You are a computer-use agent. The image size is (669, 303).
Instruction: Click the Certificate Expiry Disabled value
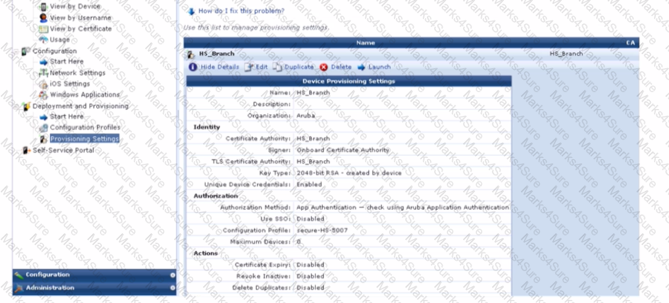coord(310,265)
